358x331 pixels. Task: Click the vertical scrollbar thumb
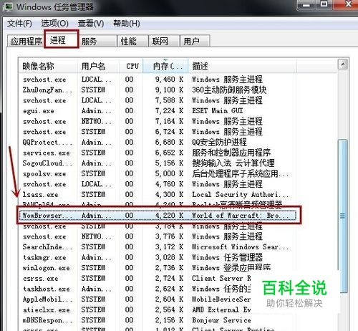coord(343,216)
